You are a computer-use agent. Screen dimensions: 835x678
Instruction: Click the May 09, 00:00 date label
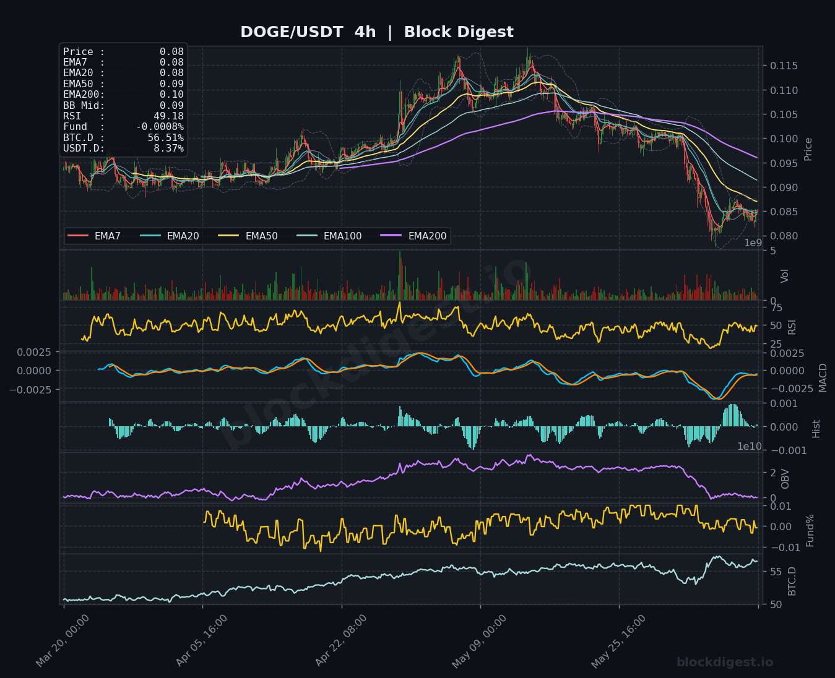pos(480,641)
